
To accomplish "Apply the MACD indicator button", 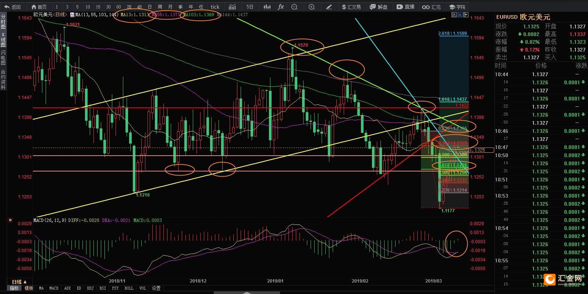I will [x=54, y=288].
